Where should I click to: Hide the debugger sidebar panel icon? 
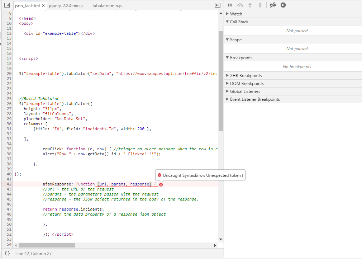[x=218, y=5]
